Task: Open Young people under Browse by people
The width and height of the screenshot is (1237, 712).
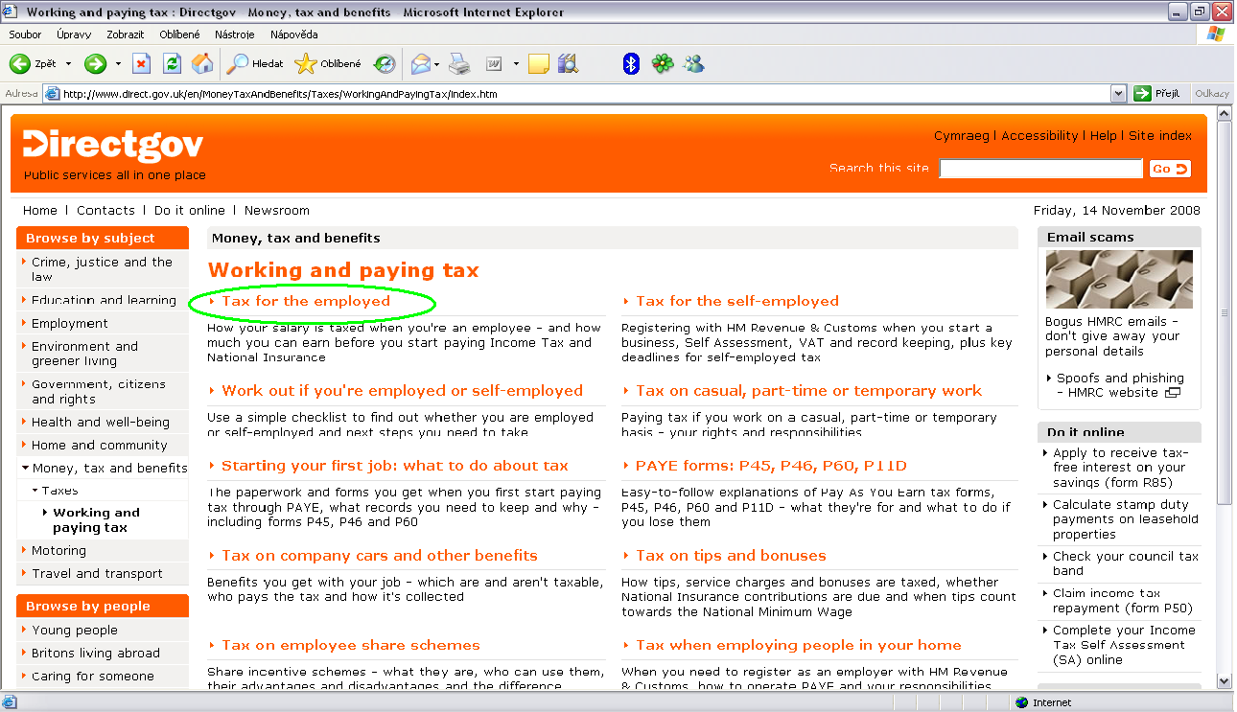Action: point(75,631)
